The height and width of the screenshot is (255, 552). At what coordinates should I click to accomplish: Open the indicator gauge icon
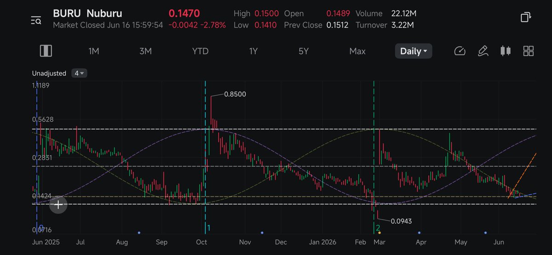coord(460,51)
